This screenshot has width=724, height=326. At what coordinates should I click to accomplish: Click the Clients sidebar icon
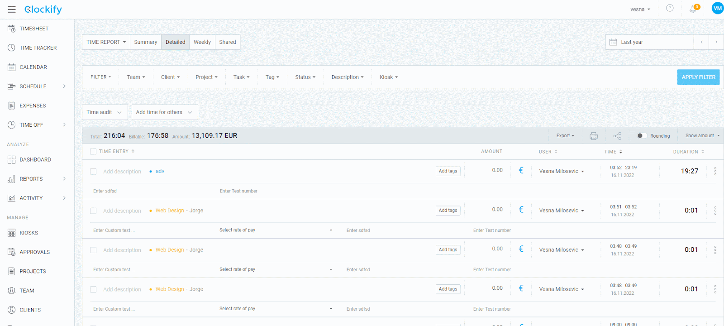11,310
